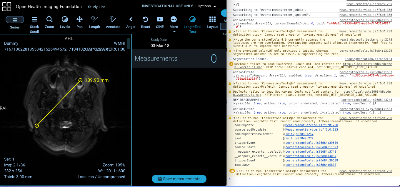Viewport: 400px width, 187px height.
Task: Open MeasurementService.js?f6c0:133 source link
Action: (x=311, y=130)
